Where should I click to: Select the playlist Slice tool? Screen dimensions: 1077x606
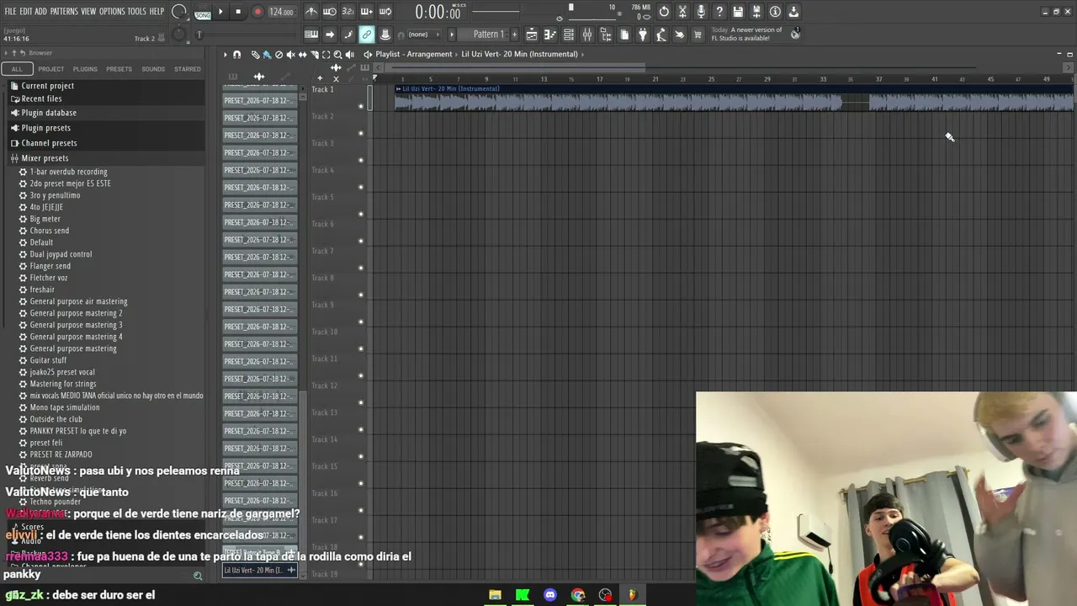(x=314, y=55)
